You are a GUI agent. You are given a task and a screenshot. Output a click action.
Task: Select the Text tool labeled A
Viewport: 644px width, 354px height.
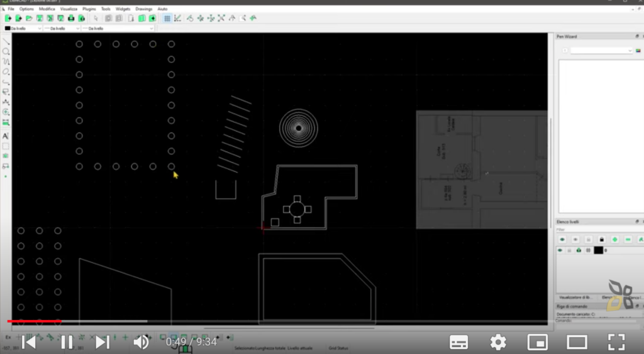pyautogui.click(x=6, y=136)
